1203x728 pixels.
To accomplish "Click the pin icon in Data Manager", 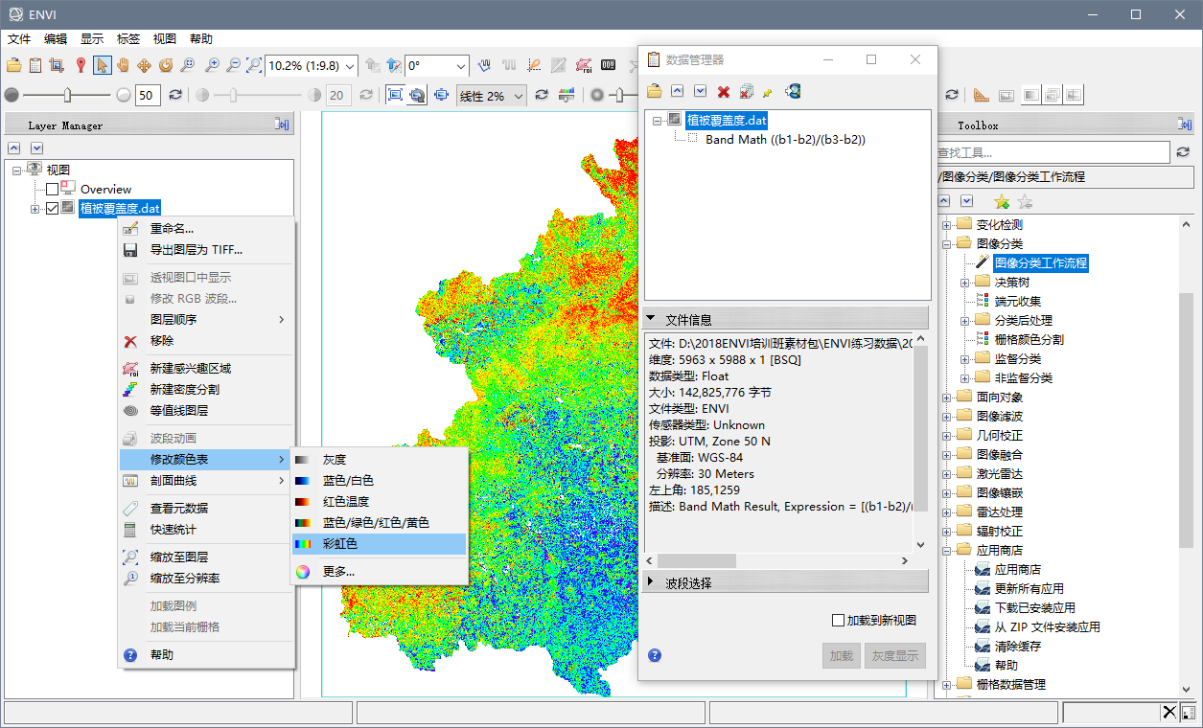I will tap(767, 91).
